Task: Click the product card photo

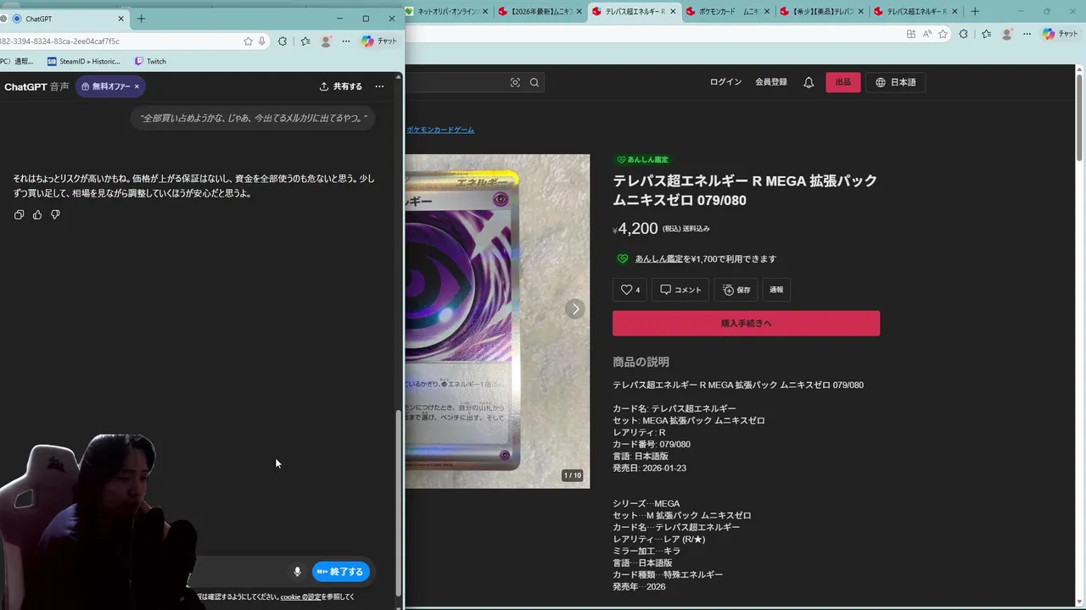Action: [497, 321]
